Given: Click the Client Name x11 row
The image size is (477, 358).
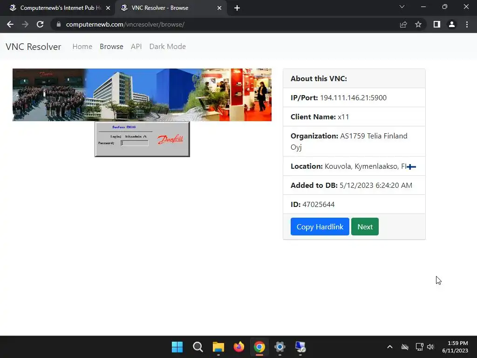Looking at the screenshot, I should [354, 117].
